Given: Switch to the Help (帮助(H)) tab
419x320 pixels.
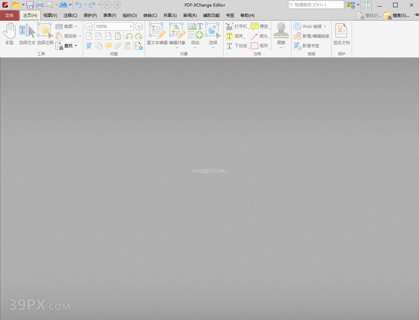Looking at the screenshot, I should pos(247,16).
